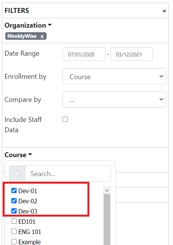The image size is (173, 245).
Task: Open the Compare by dropdown
Action: [114, 99]
